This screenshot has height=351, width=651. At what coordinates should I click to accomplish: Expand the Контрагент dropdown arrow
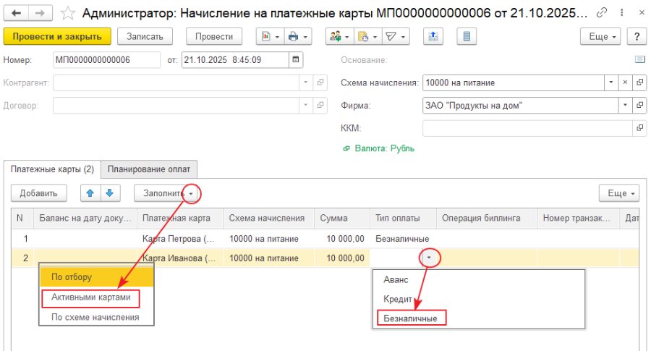coord(305,83)
